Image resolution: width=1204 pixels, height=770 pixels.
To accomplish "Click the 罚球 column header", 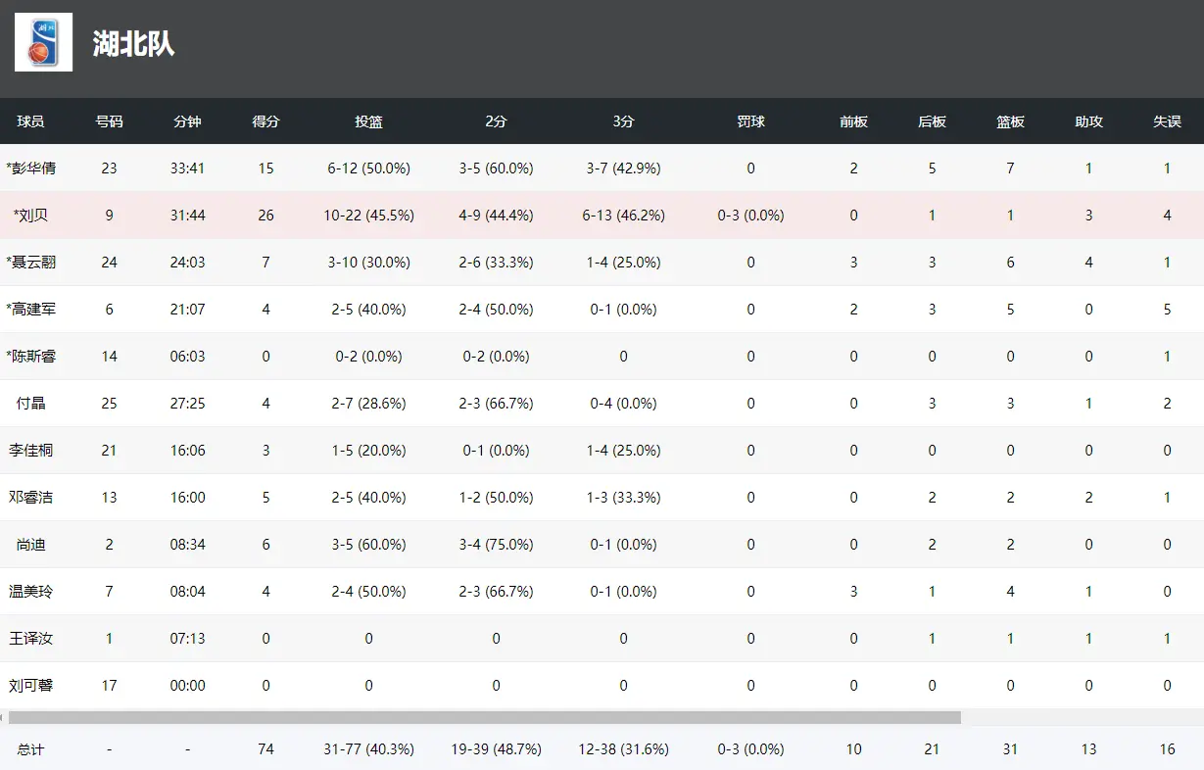I will point(750,121).
